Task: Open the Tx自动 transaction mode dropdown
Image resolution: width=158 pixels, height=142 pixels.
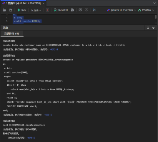Action: pyautogui.click(x=36, y=10)
